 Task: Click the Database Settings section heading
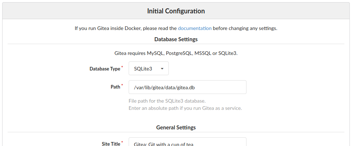pos(176,39)
